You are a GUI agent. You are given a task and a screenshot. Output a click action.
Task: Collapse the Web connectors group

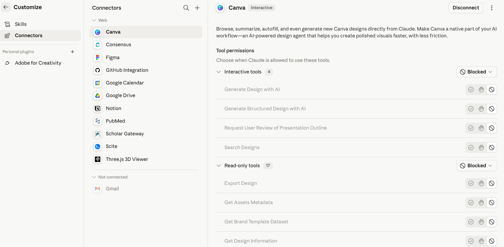pos(94,20)
